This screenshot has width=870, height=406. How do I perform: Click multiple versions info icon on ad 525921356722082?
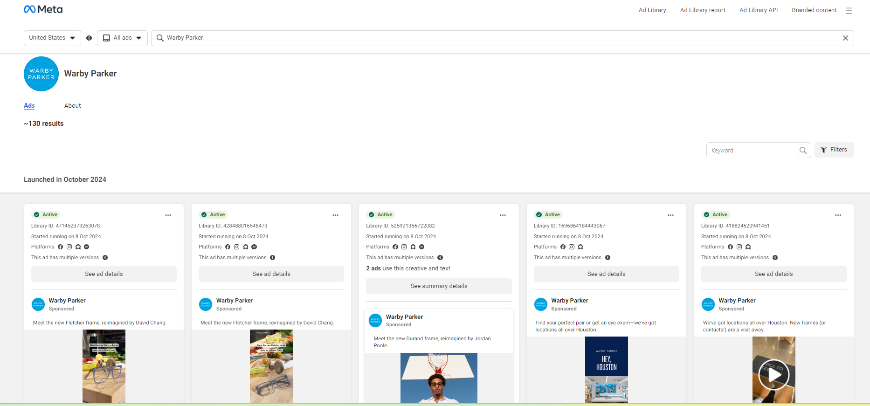[440, 258]
